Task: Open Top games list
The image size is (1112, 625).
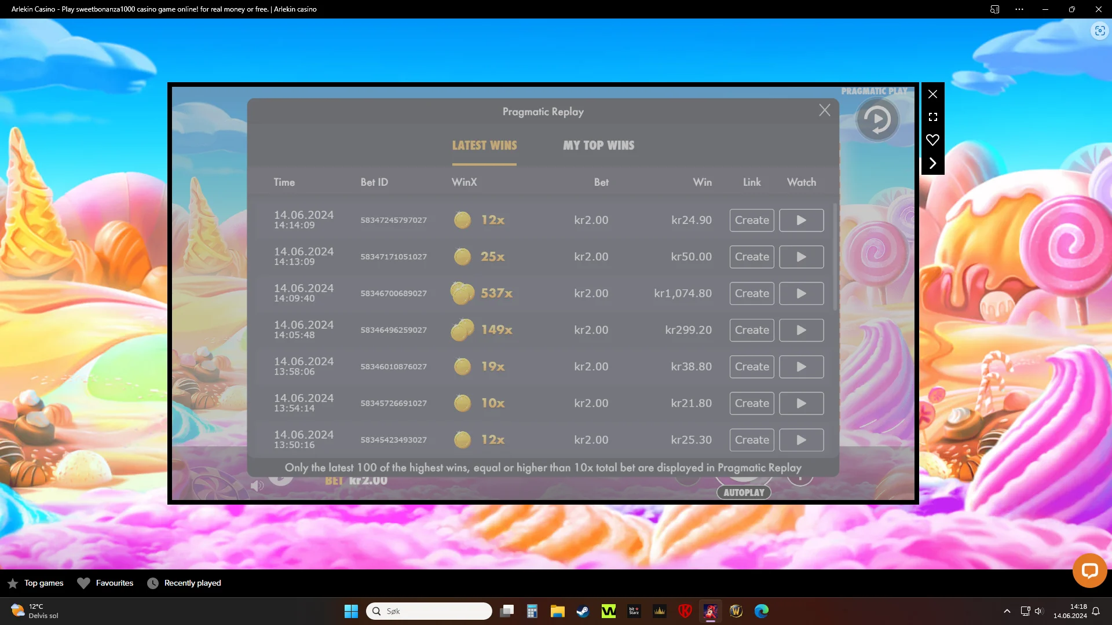Action: click(x=36, y=583)
